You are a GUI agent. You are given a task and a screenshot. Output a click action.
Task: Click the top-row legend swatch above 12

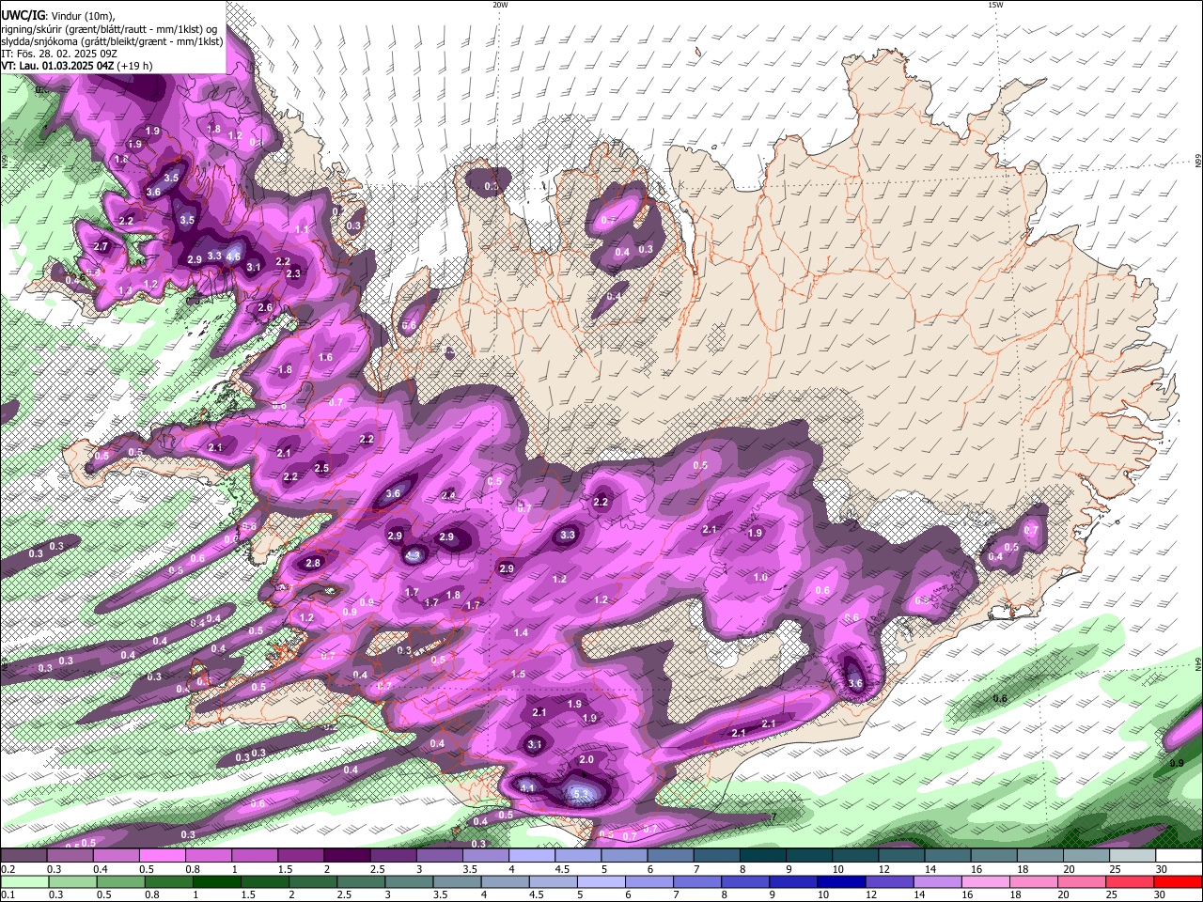click(x=900, y=856)
